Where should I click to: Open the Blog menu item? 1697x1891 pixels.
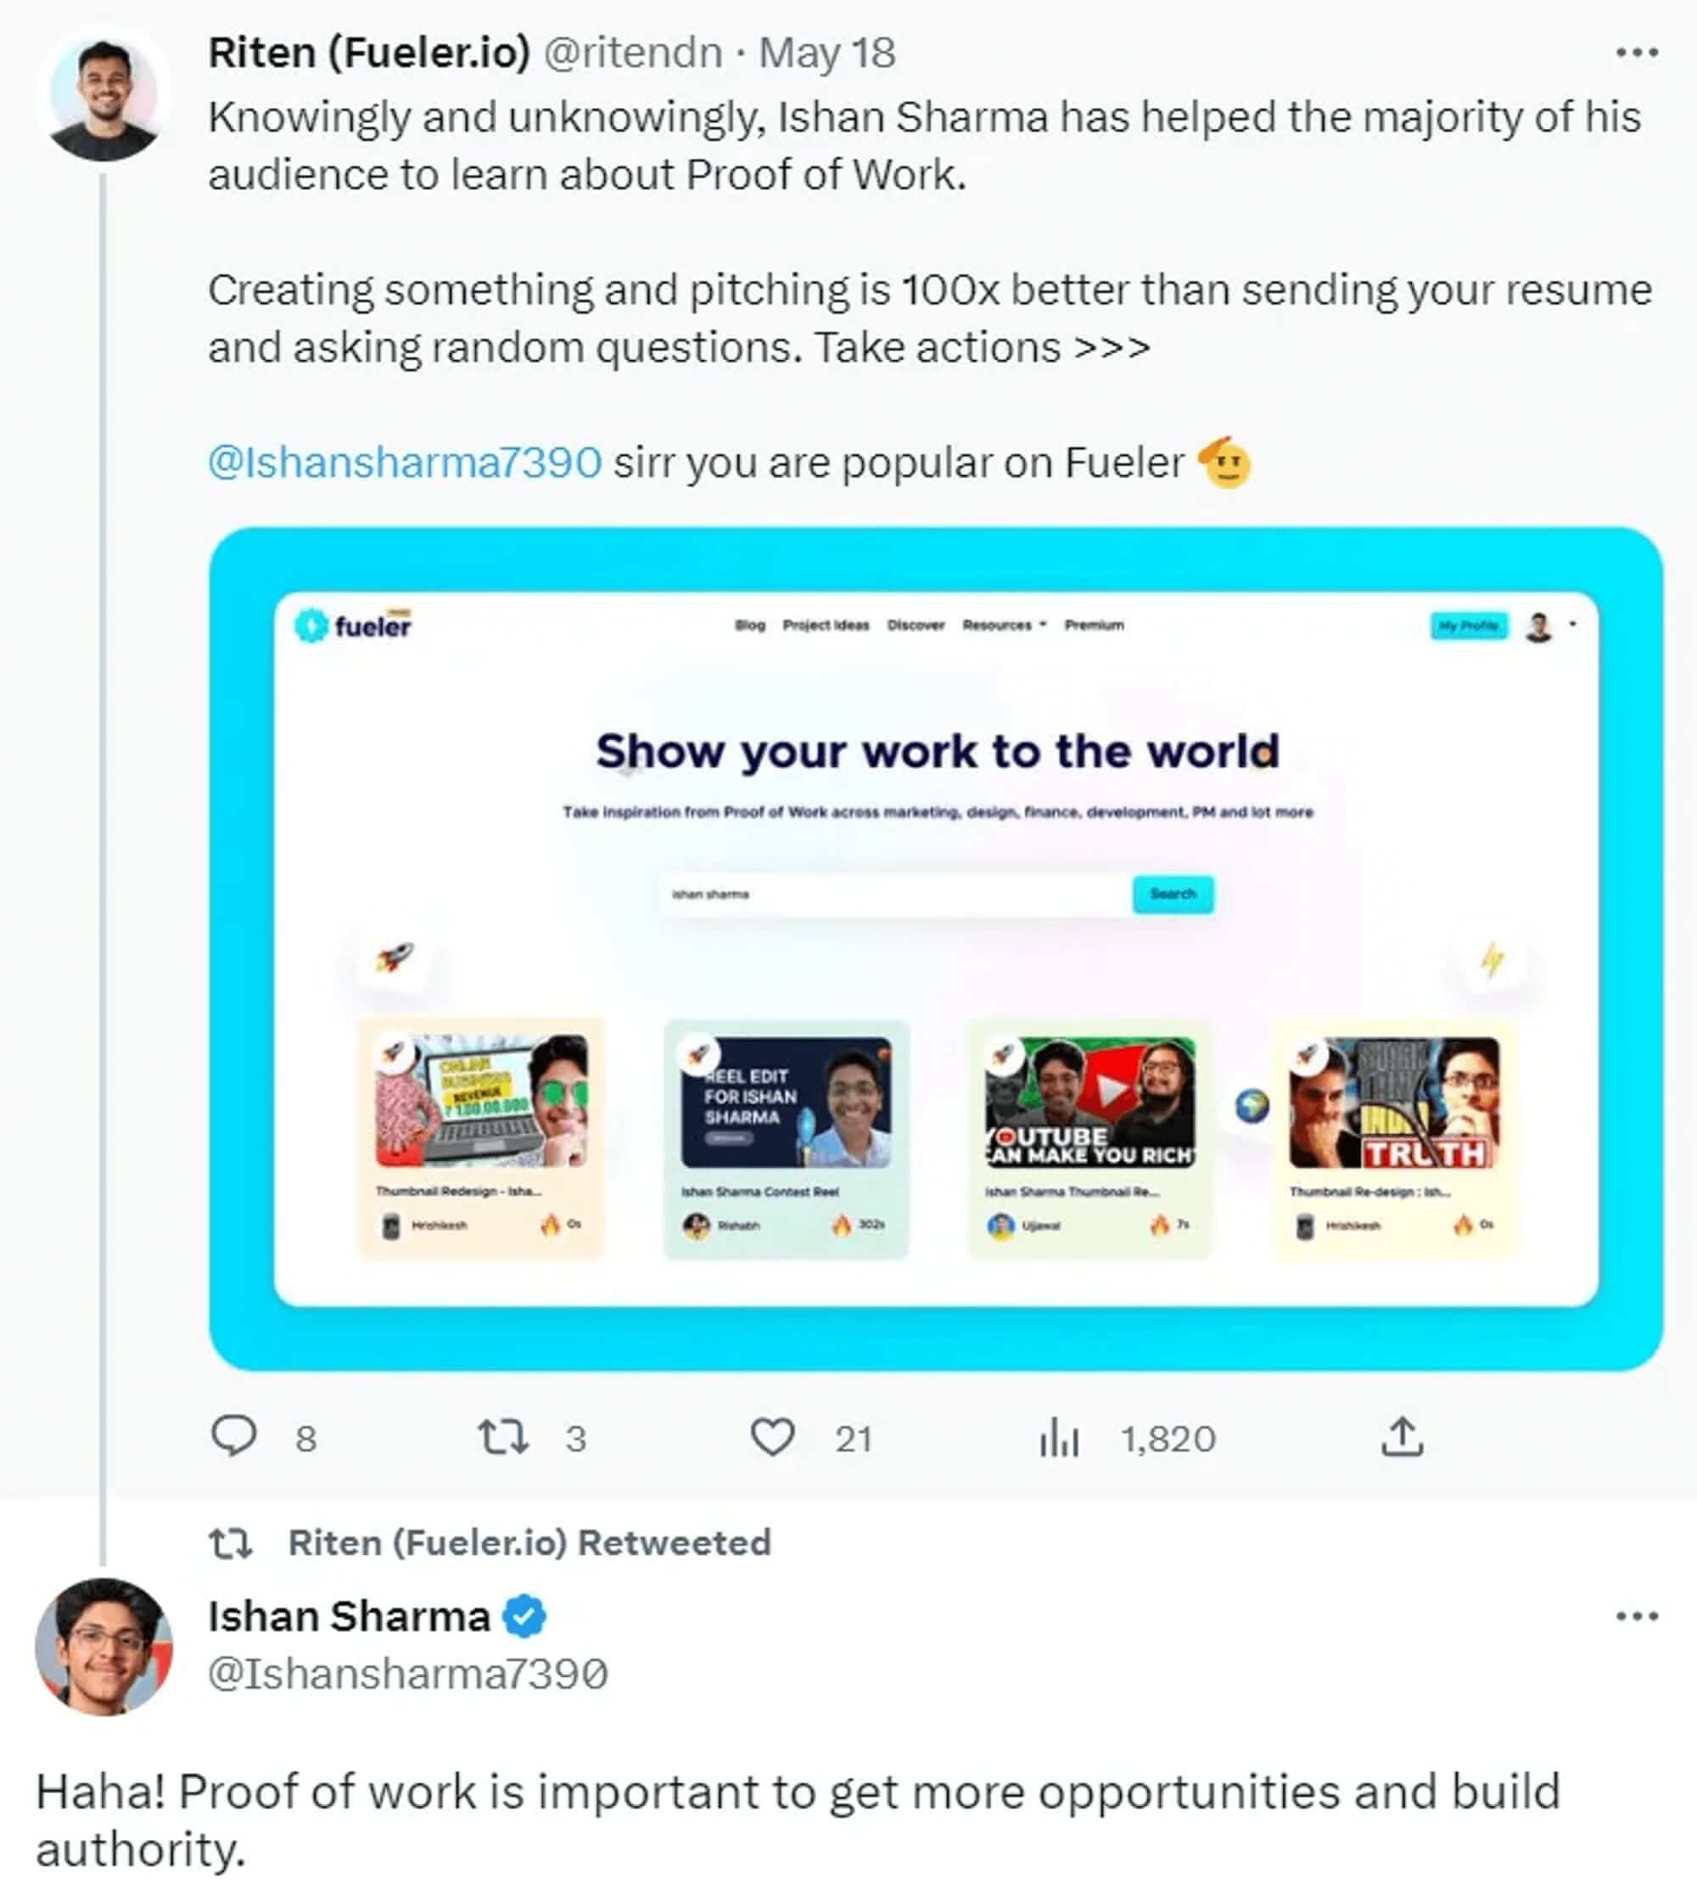[750, 625]
